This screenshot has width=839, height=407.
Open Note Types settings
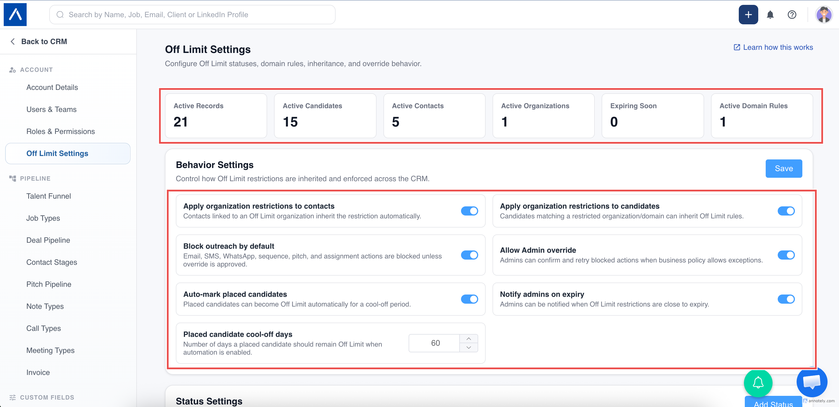coord(45,306)
